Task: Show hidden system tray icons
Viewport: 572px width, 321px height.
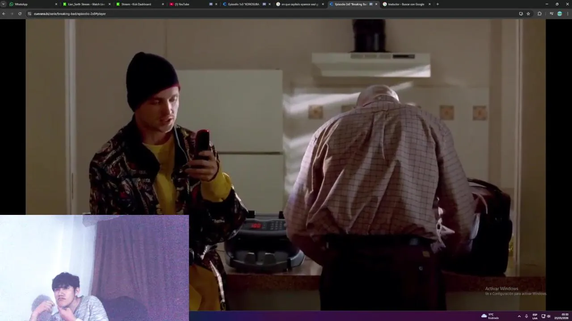Action: coord(519,316)
